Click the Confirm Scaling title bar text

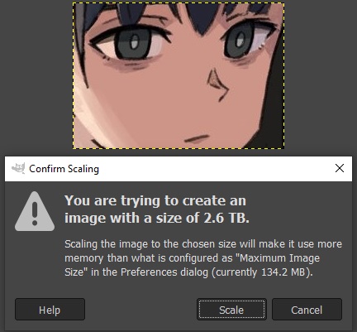[64, 169]
